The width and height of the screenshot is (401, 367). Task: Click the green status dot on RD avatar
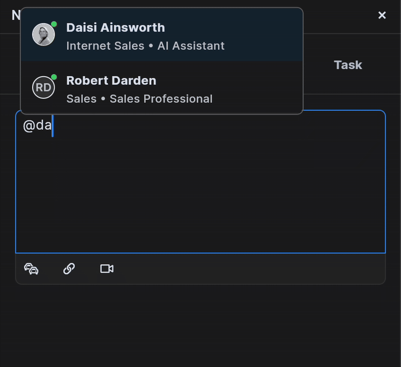pyautogui.click(x=54, y=77)
